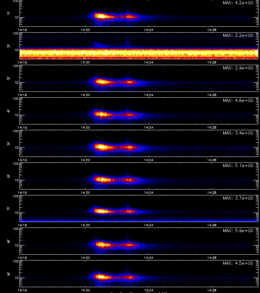
Task: Click 14:16 tick label under panel 4F
Action: [22, 127]
